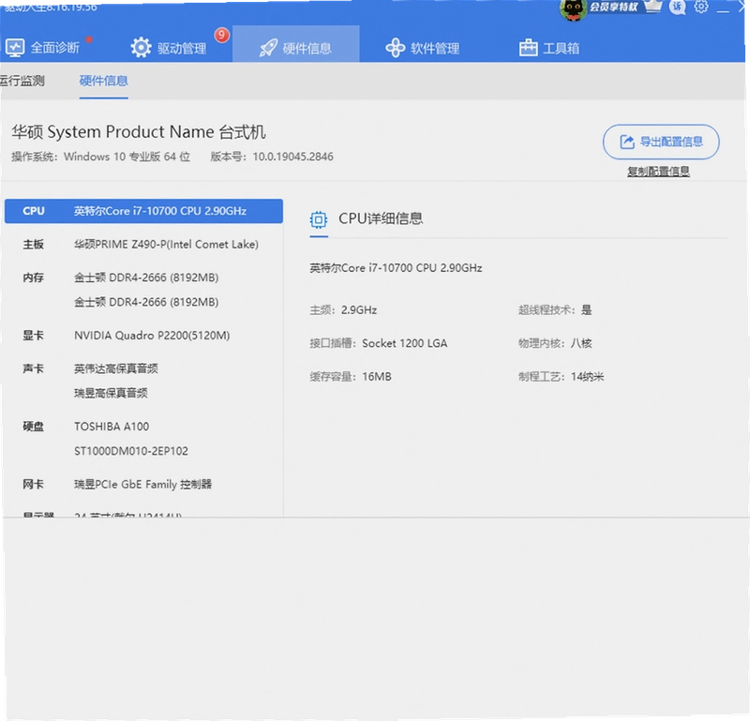This screenshot has width=750, height=721.
Task: Open the 工具箱 toolbox tab
Action: coord(549,48)
